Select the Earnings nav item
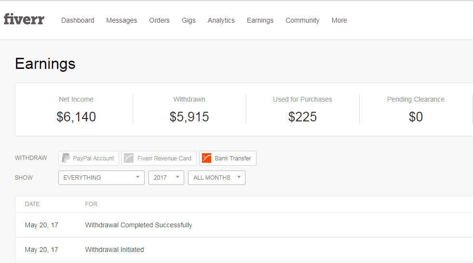The height and width of the screenshot is (263, 473). pos(260,20)
